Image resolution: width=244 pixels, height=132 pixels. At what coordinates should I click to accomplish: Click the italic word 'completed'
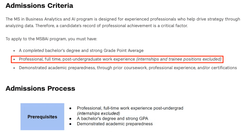click(33, 51)
